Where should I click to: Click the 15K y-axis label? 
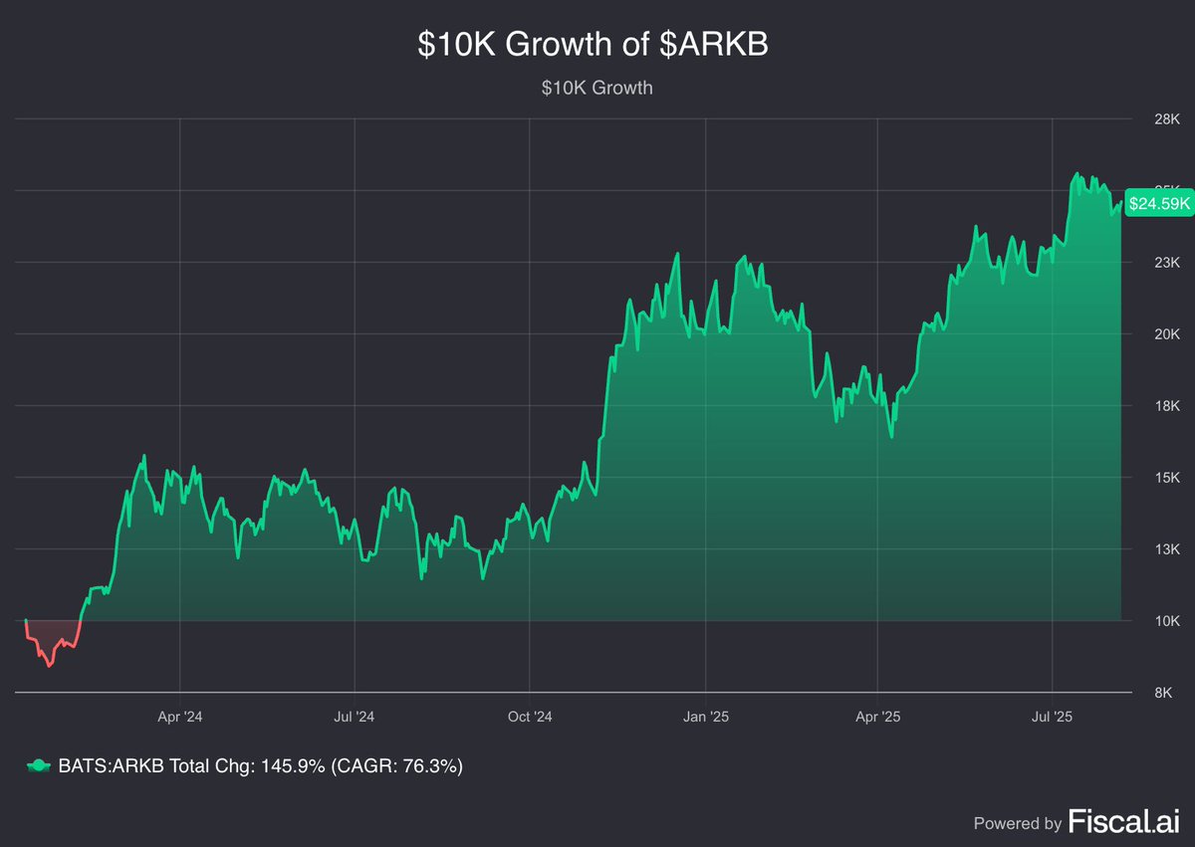tap(1166, 478)
